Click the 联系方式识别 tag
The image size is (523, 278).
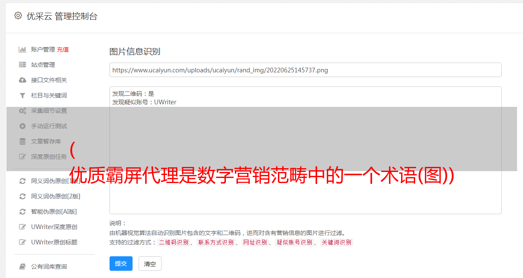[216, 242]
